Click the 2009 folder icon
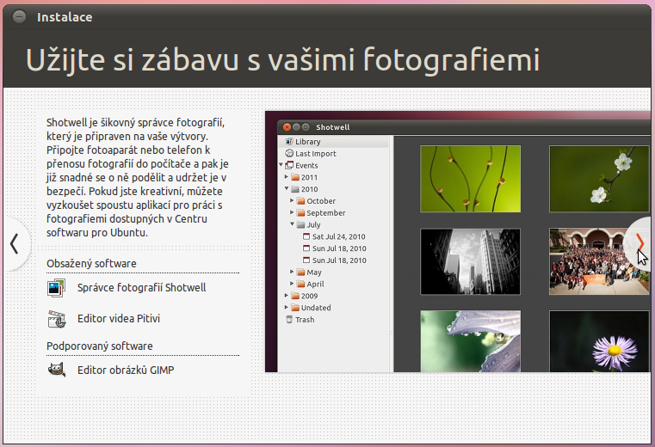655x447 pixels. coord(295,296)
